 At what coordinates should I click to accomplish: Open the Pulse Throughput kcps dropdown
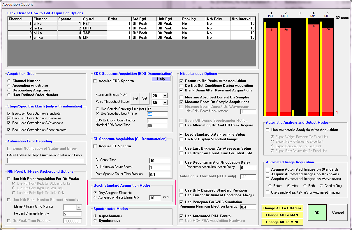click(165, 103)
